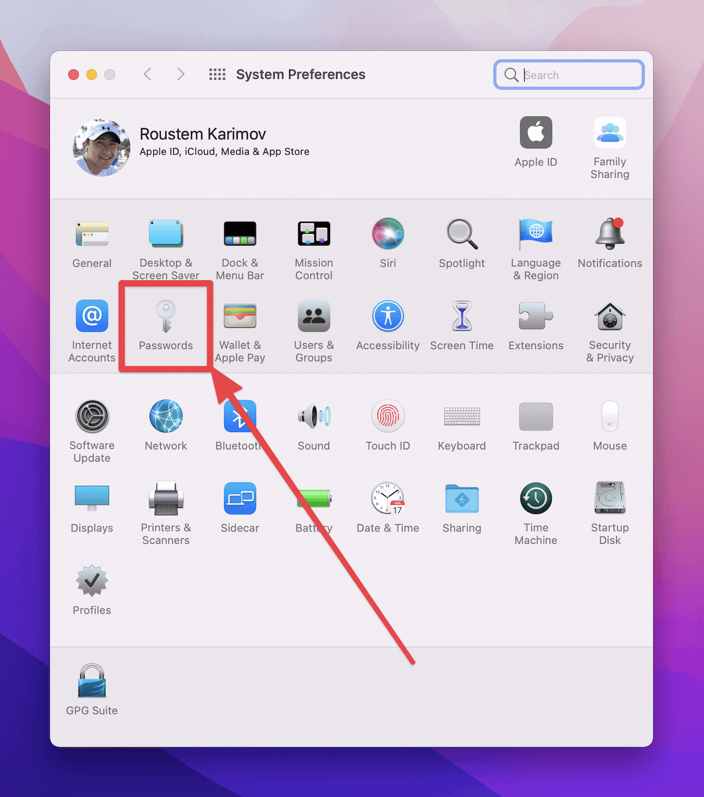Screen dimensions: 704x797
Task: Navigate back with the left arrow
Action: tap(147, 74)
